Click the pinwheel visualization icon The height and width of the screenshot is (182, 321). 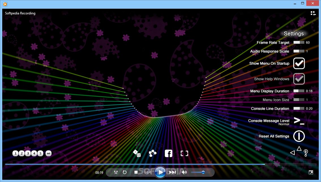click(153, 153)
